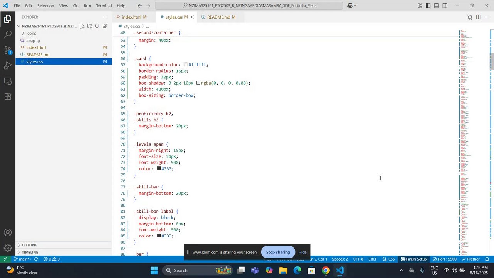The width and height of the screenshot is (494, 278).
Task: Split the editor to the right
Action: 478,17
